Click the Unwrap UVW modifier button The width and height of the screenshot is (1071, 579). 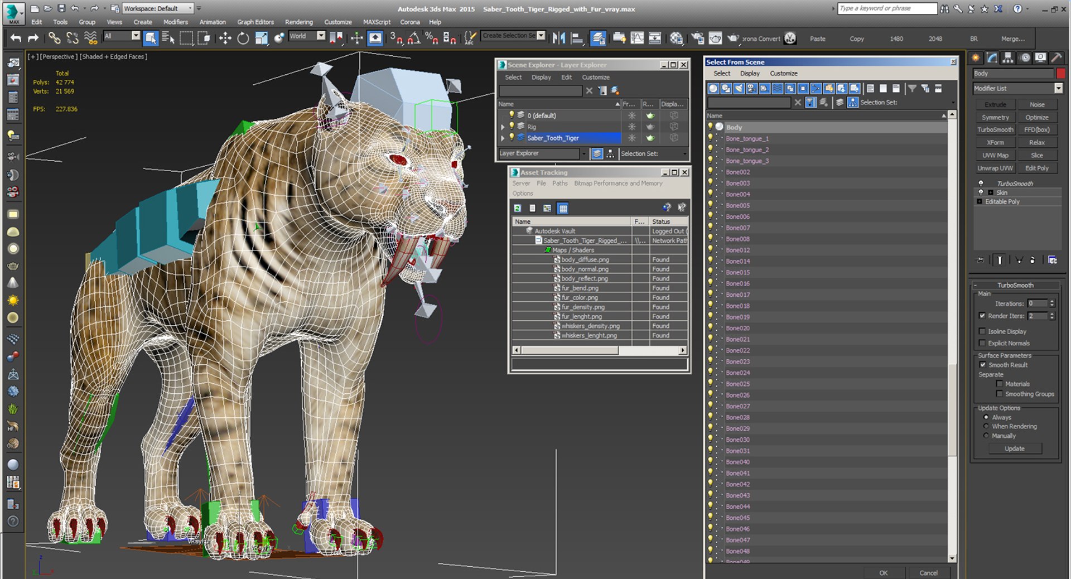tap(995, 168)
